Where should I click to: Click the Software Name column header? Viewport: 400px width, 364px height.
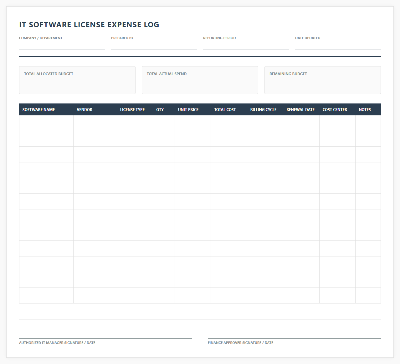[x=46, y=109]
